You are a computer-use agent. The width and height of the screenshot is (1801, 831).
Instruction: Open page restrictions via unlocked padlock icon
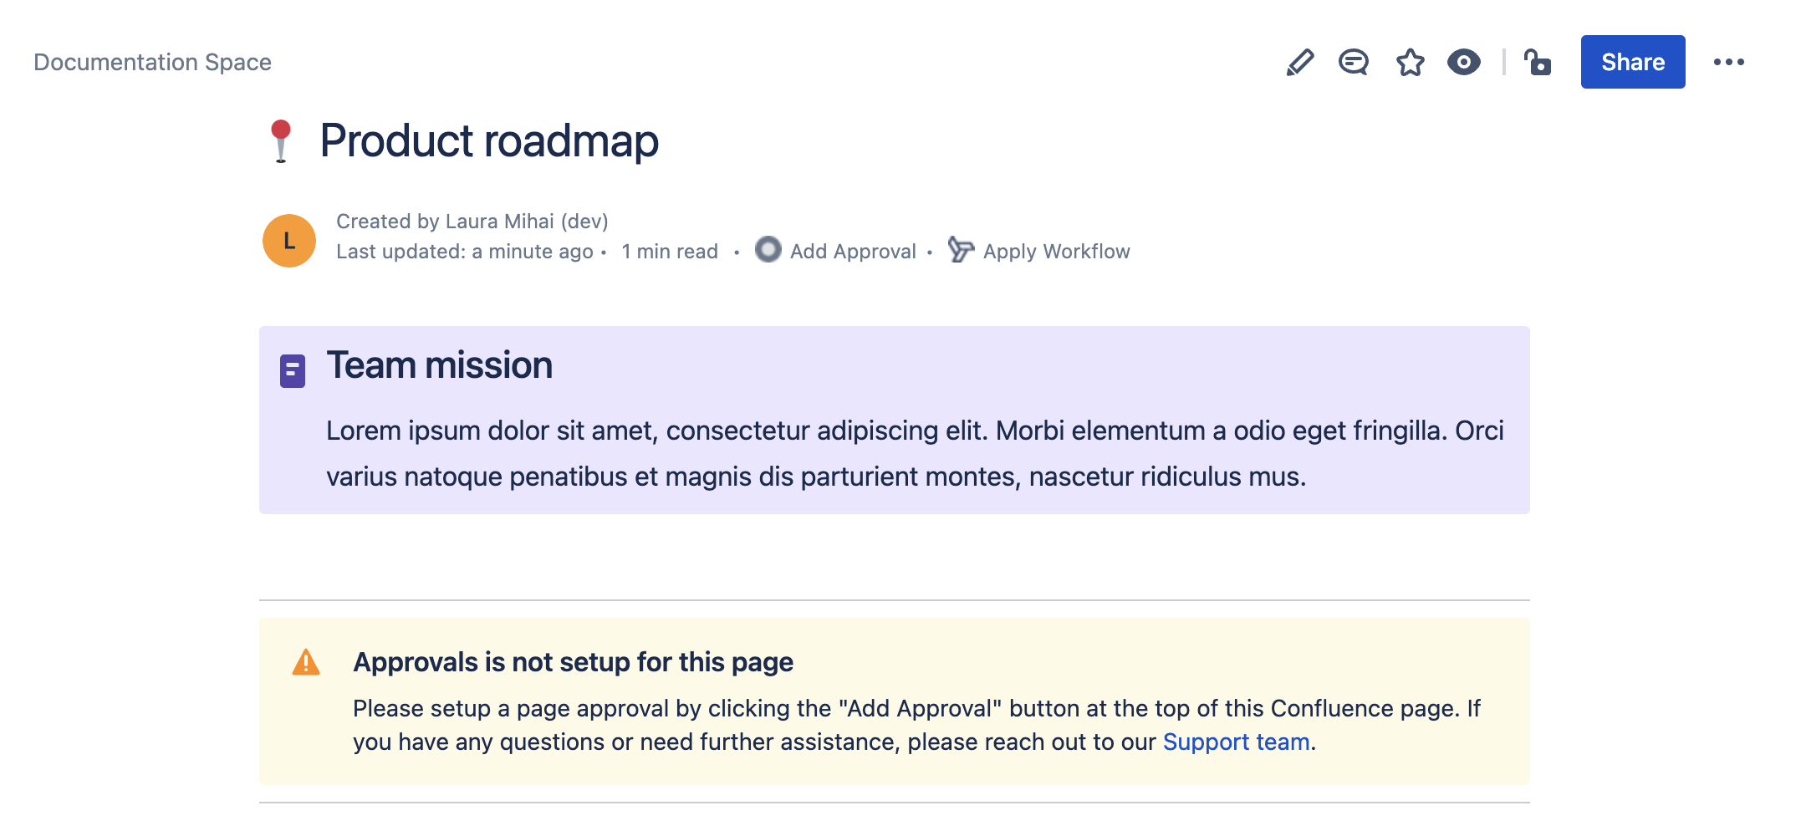pyautogui.click(x=1537, y=63)
